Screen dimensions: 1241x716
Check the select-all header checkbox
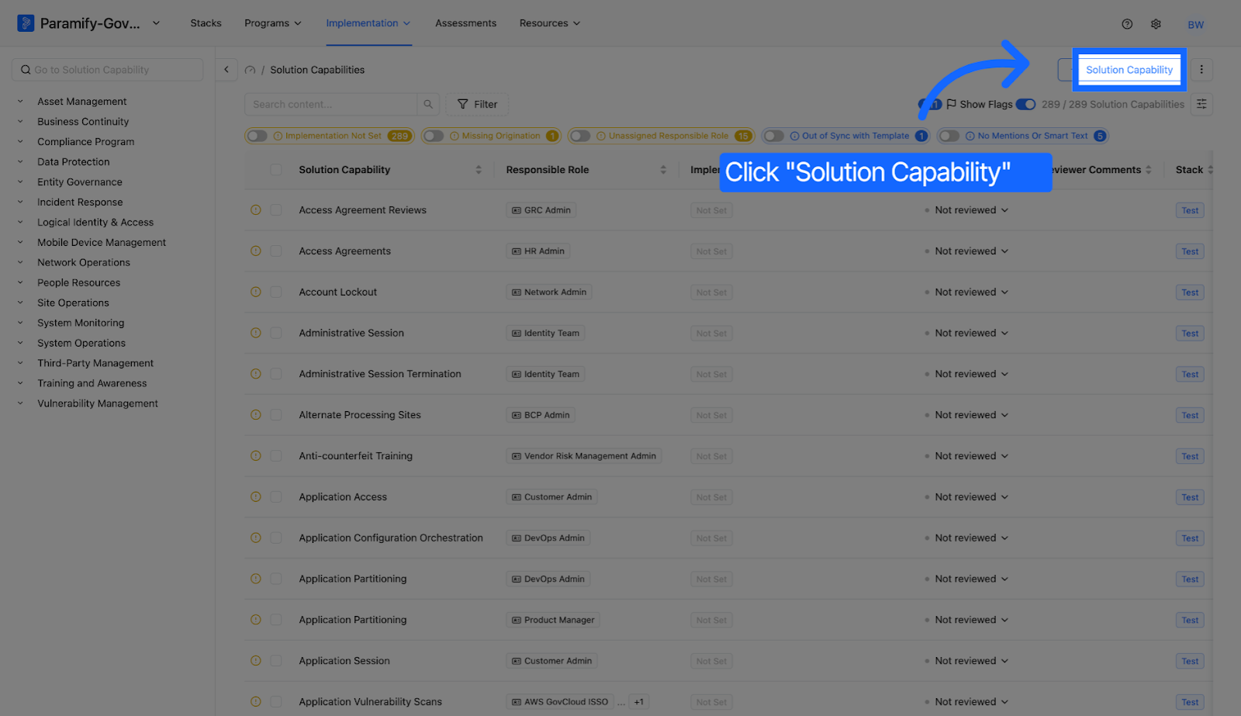tap(276, 170)
